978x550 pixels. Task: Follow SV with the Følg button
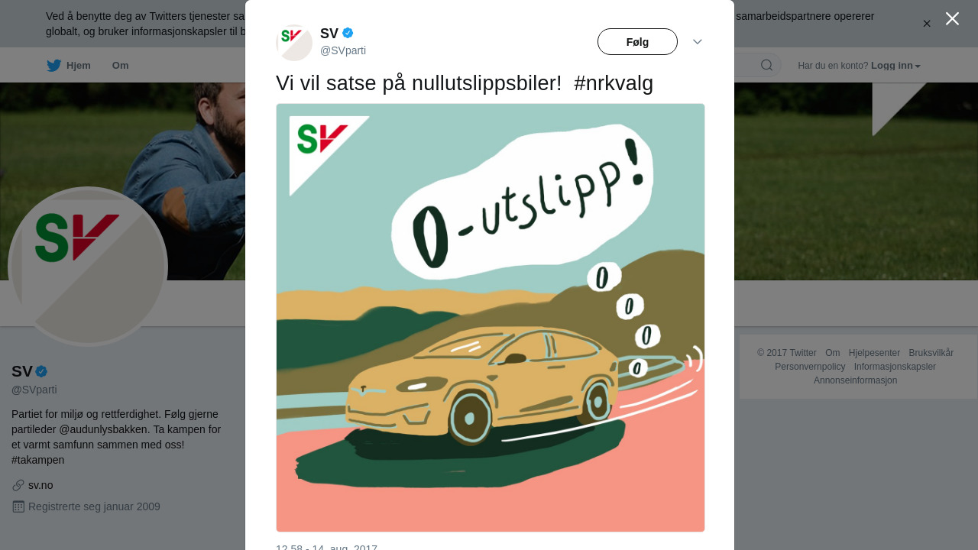(x=637, y=42)
